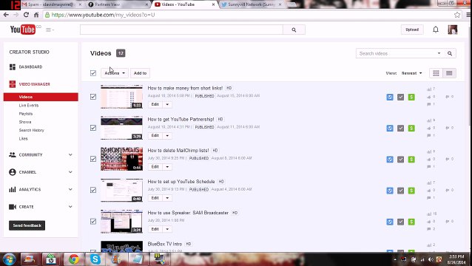Open the Actions dropdown
This screenshot has height=266, width=472.
tap(115, 73)
